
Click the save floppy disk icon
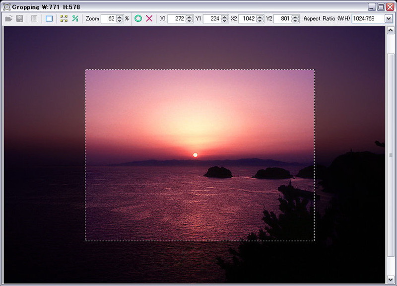click(19, 18)
